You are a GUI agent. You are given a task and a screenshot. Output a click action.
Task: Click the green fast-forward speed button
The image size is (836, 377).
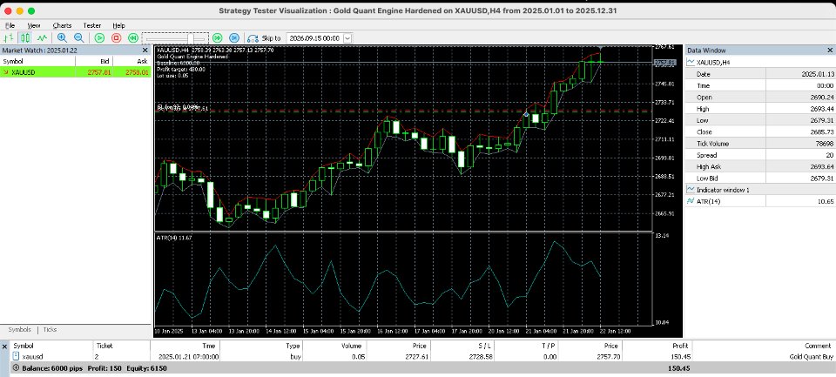217,37
